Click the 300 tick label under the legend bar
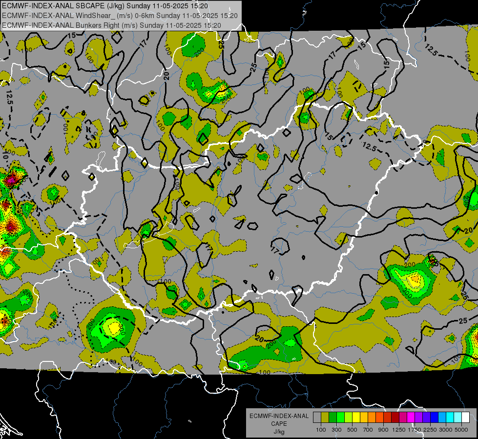 coord(336,430)
